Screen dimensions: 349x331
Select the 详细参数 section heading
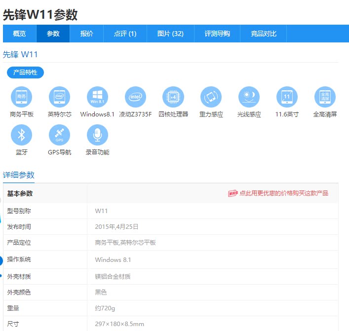(x=19, y=175)
